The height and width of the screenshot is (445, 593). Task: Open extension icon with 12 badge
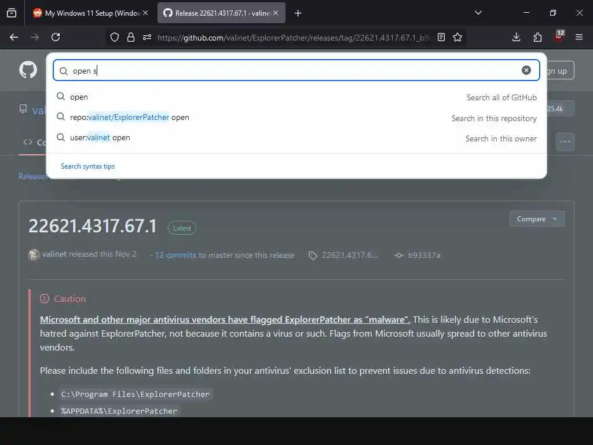click(559, 37)
